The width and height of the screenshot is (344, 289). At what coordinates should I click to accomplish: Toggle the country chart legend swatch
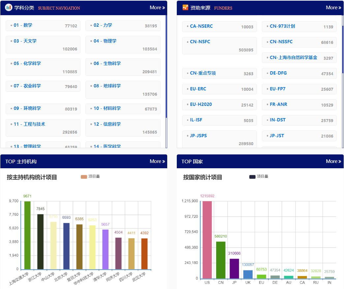pyautogui.click(x=252, y=177)
